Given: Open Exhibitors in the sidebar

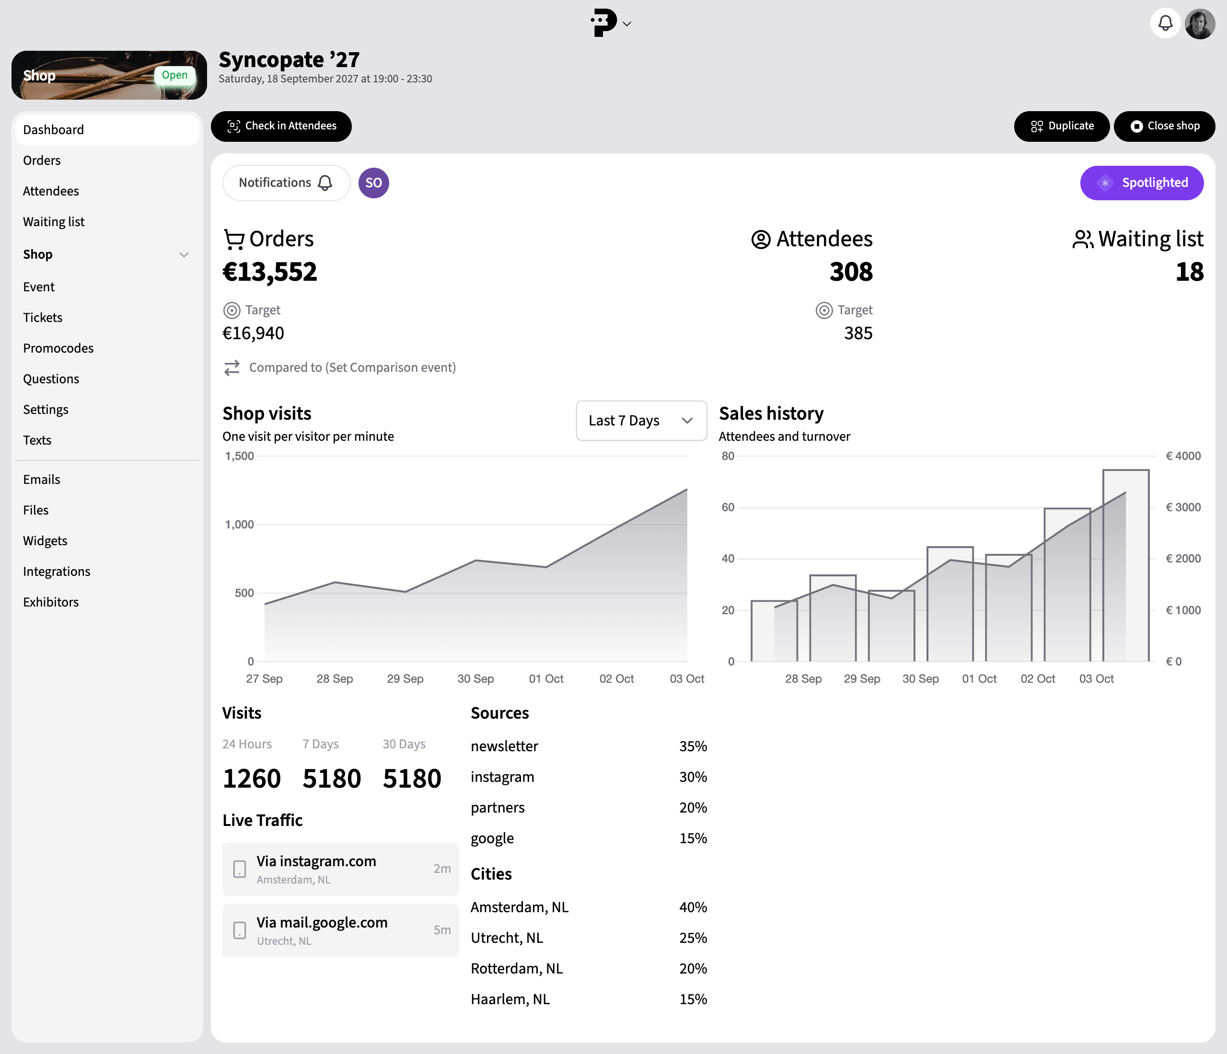Looking at the screenshot, I should [106, 603].
